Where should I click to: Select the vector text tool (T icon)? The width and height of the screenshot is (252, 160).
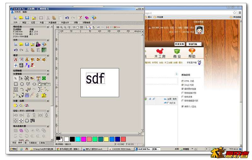38,78
